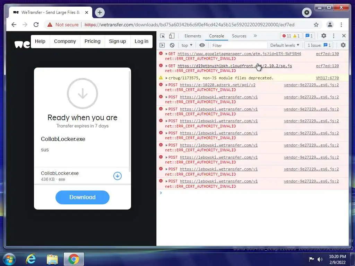Click the console Filter input field
355x266 pixels.
(x=239, y=45)
